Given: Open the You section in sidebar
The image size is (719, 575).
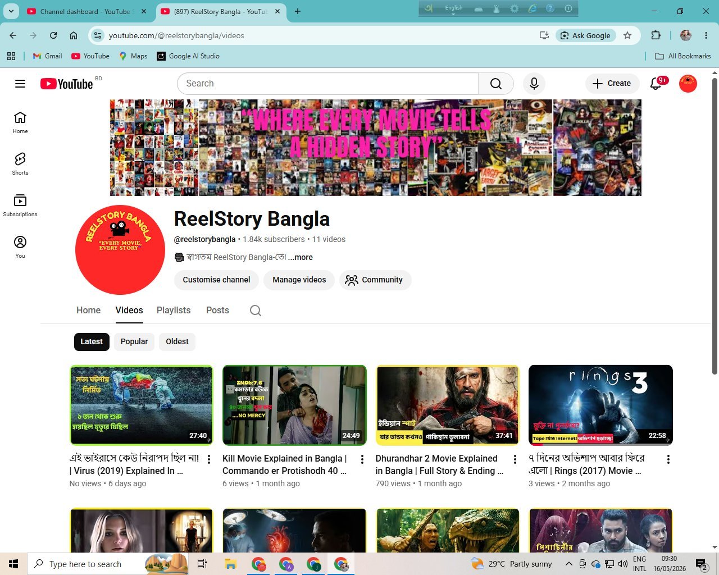Looking at the screenshot, I should tap(20, 247).
